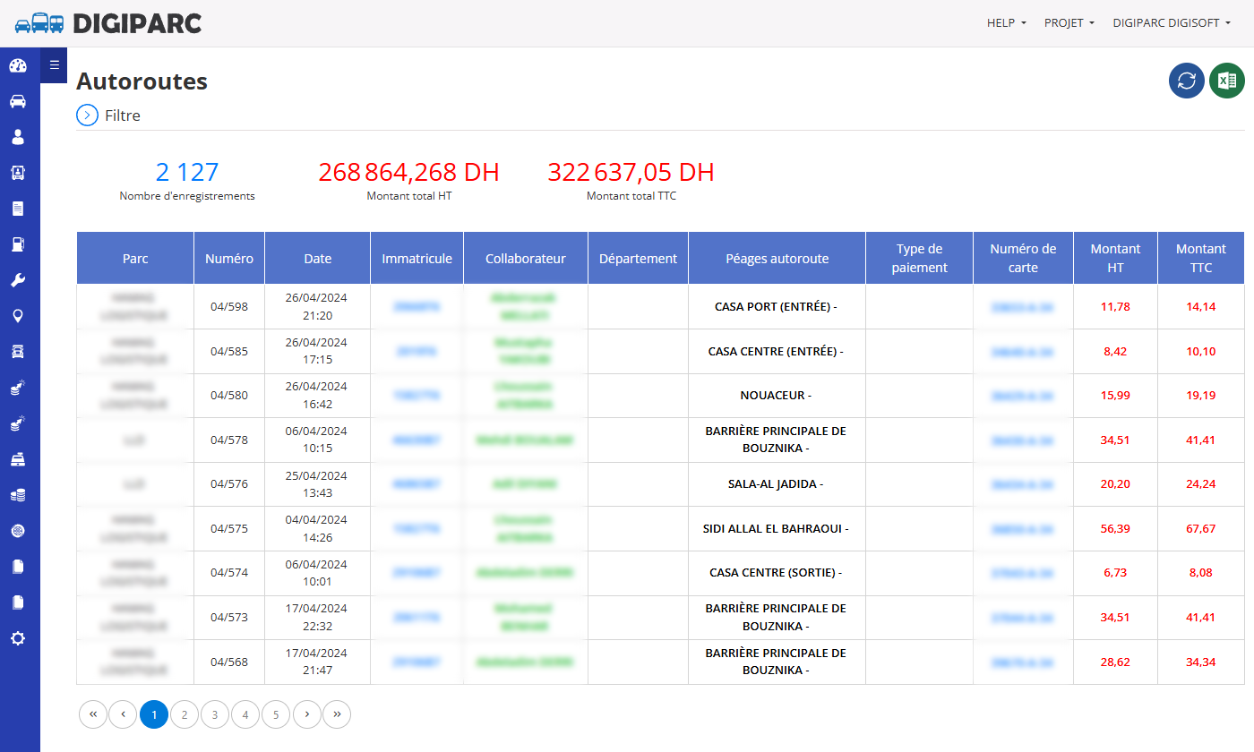Image resolution: width=1254 pixels, height=752 pixels.
Task: Open the collaborators person icon in sidebar
Action: click(x=18, y=137)
